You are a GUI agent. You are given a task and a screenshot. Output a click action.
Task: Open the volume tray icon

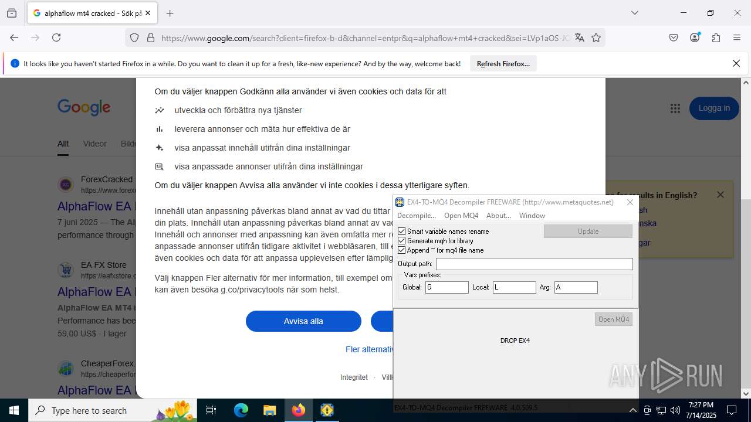tap(675, 410)
